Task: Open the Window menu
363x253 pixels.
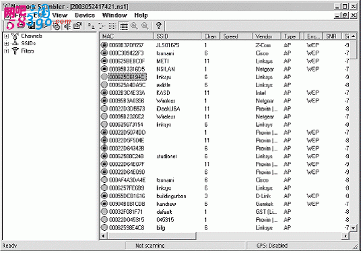Action: click(x=114, y=16)
